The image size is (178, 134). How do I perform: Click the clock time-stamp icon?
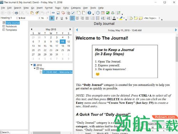(x=98, y=13)
